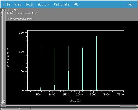Click the 'ch1_(2)' title above Total counts
This screenshot has width=138, height=110.
point(12,10)
